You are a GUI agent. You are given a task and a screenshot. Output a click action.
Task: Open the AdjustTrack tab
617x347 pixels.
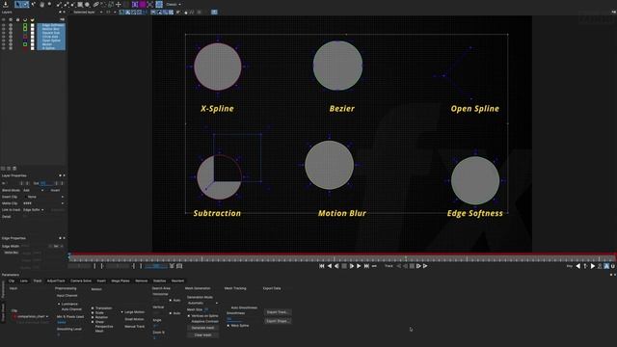pos(56,280)
